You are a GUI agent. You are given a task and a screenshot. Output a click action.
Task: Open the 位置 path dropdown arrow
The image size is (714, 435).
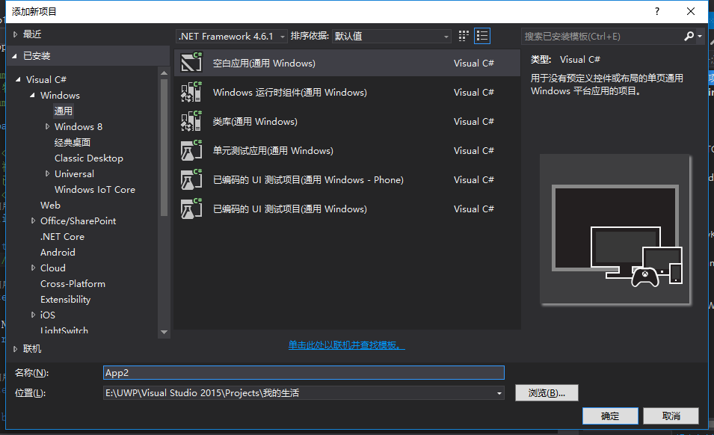pos(499,393)
